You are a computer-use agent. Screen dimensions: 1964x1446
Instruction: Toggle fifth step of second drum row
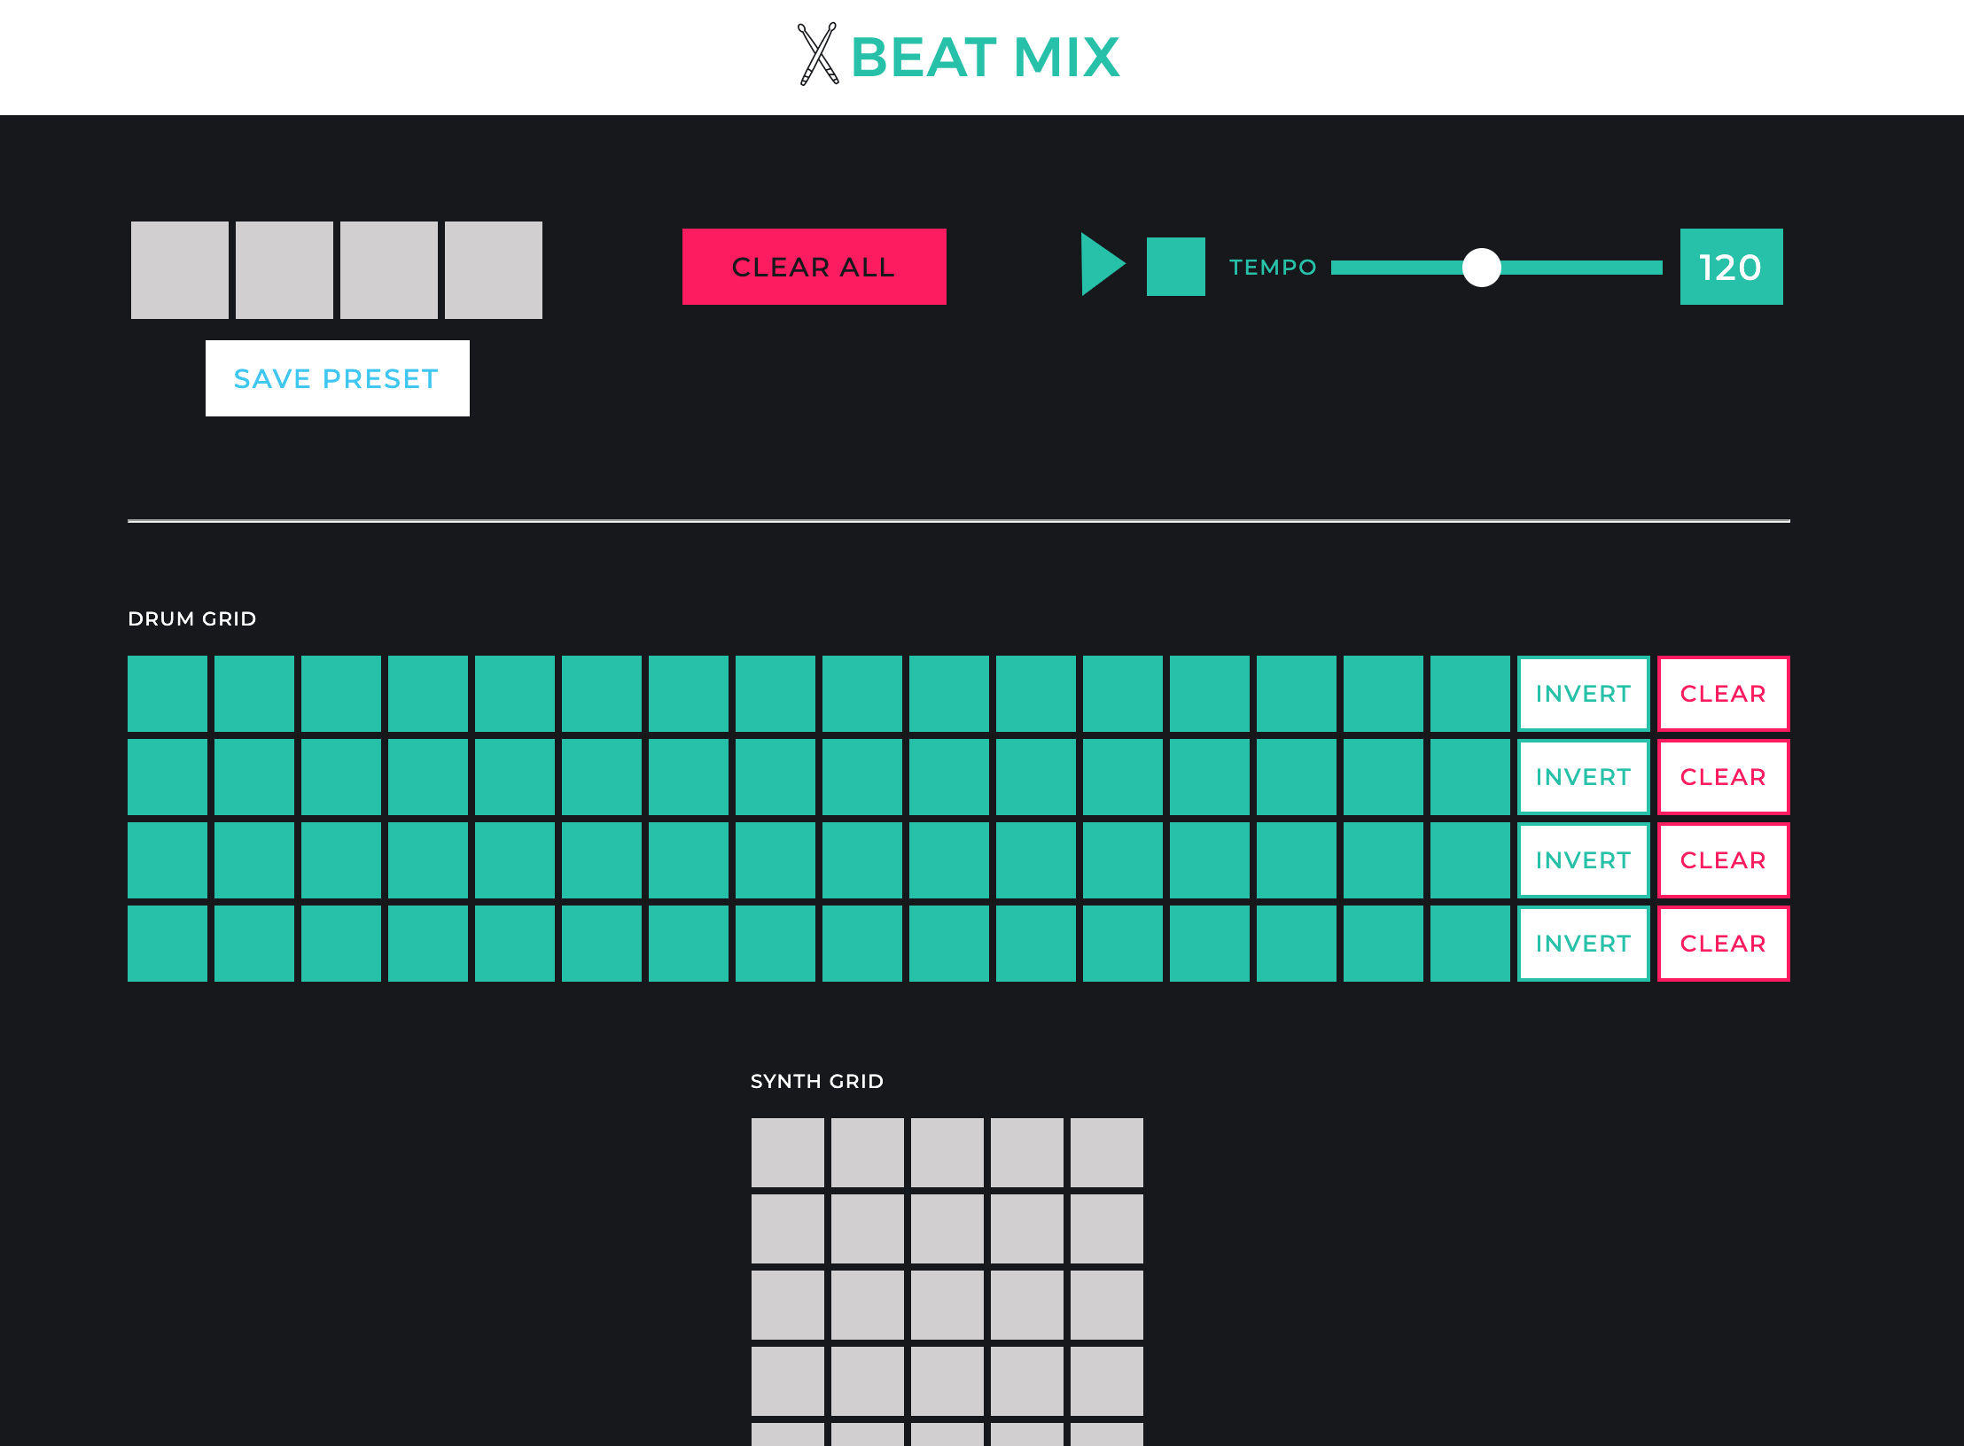[515, 777]
